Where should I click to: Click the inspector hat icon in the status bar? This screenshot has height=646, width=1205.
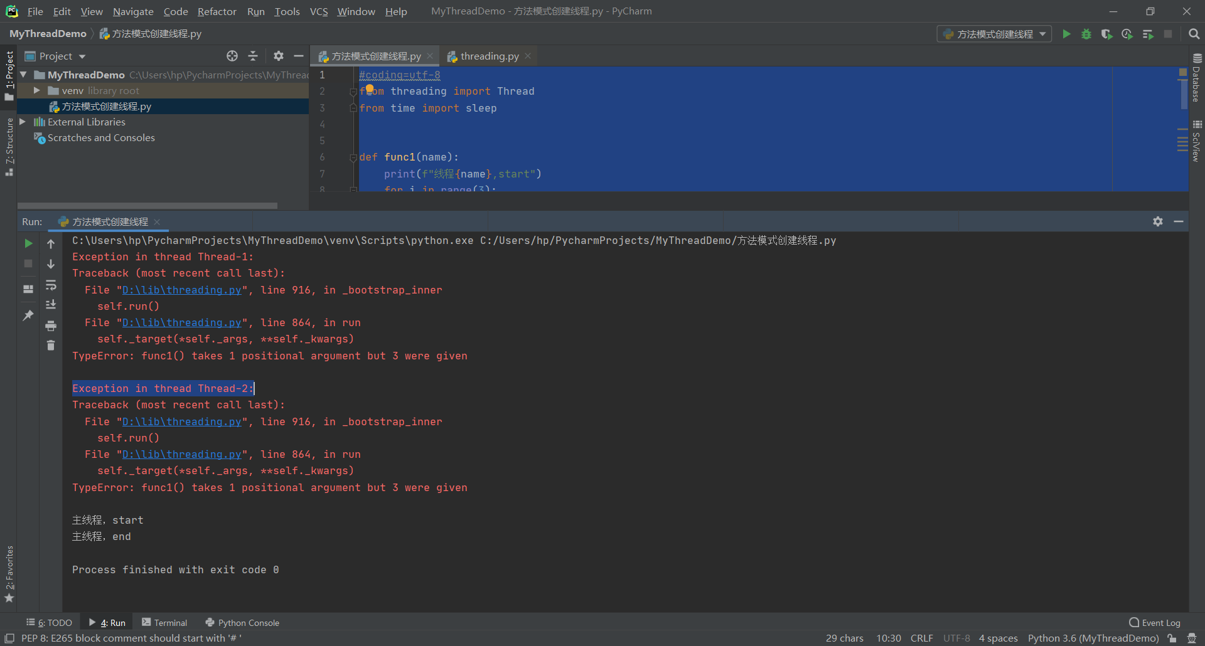pos(1192,638)
